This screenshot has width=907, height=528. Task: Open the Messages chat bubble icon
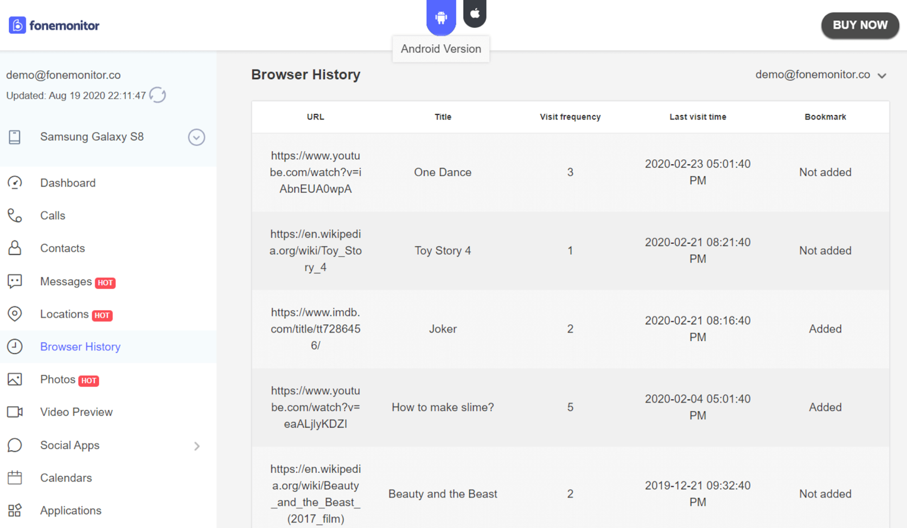click(15, 281)
